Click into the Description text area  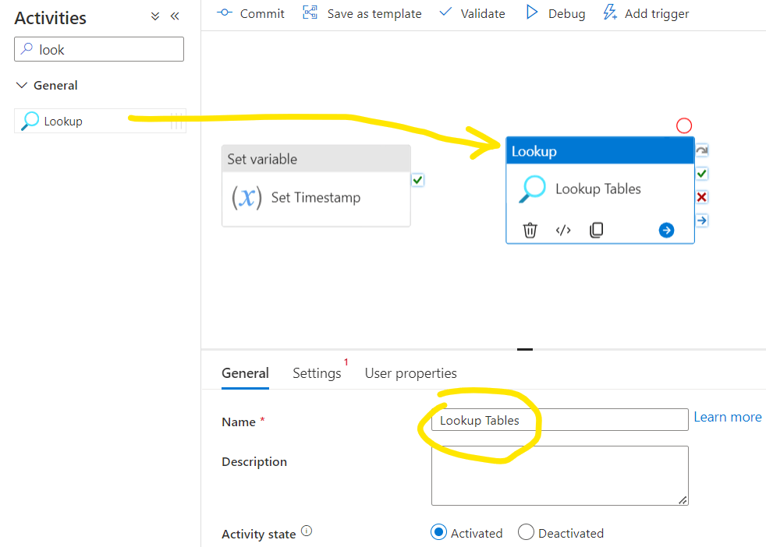tap(559, 475)
